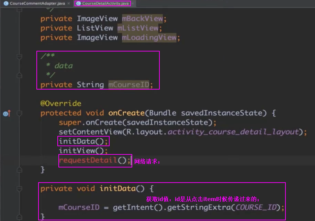Close the CourseDetailActivity.java tab
Image resolution: width=315 pixels, height=221 pixels.
point(133,3)
